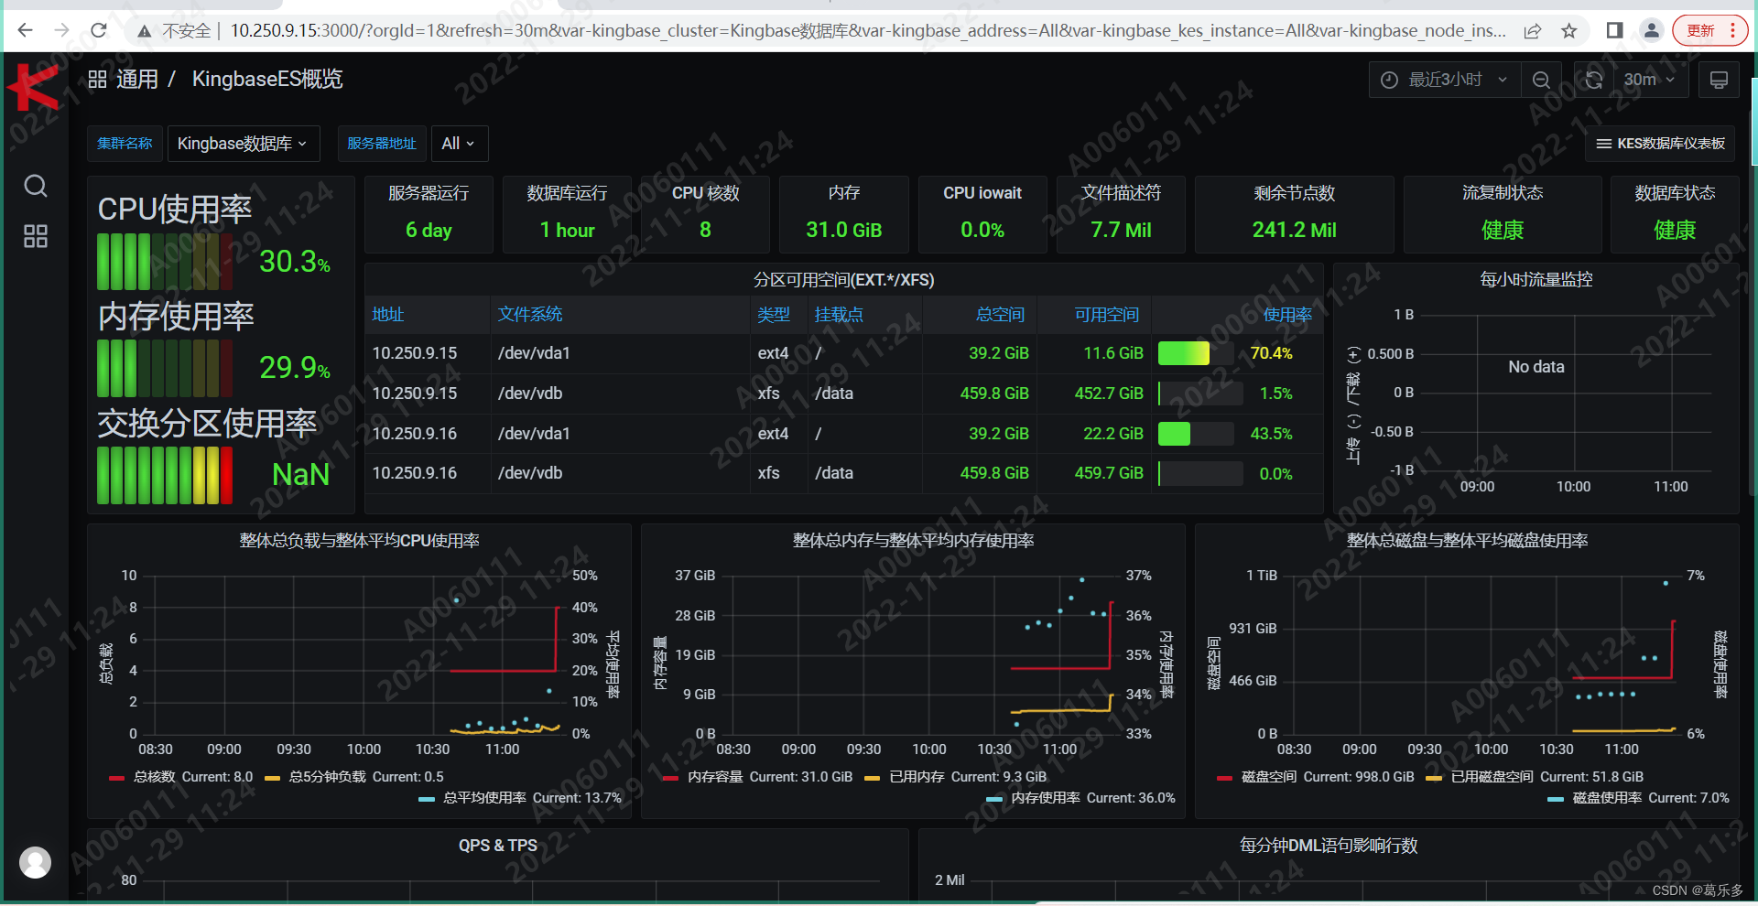1758x906 pixels.
Task: Bookmark this page with the star icon
Action: [x=1569, y=31]
